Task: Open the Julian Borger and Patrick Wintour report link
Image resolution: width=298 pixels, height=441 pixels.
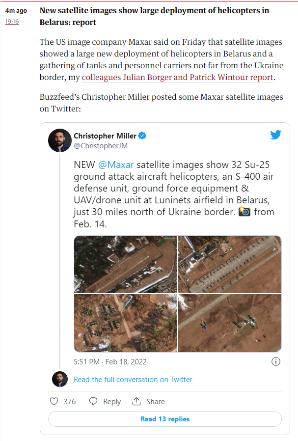Action: point(177,77)
